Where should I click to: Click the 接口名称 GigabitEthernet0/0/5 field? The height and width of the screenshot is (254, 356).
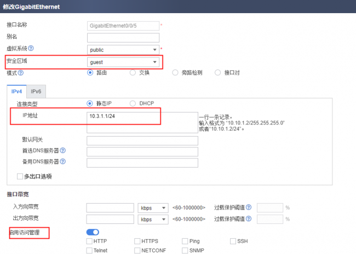pyautogui.click(x=123, y=26)
